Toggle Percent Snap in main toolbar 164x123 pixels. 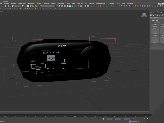[36, 6]
